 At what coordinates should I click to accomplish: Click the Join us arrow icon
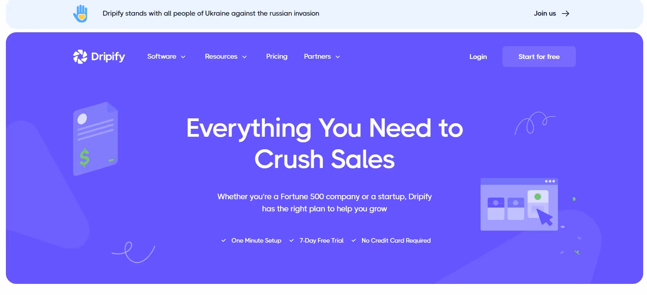click(566, 14)
